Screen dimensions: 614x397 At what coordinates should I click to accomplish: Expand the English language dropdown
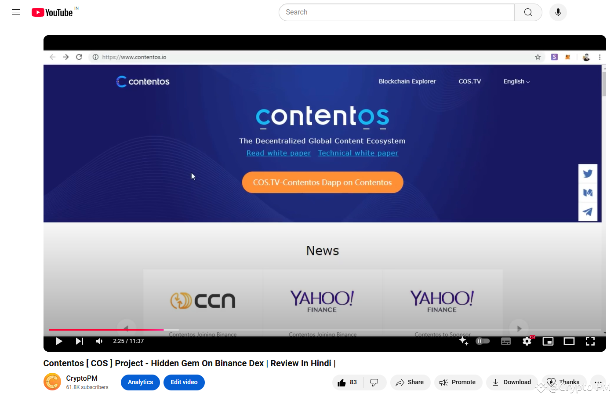[x=517, y=81]
